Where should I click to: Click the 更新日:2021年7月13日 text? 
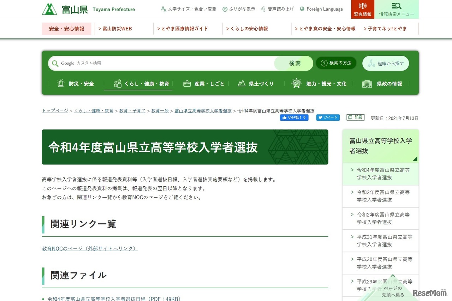point(394,119)
